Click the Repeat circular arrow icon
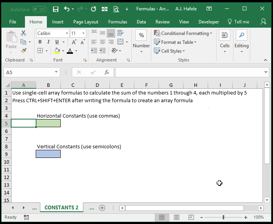Screen dimensions: 273x224 coord(93,9)
